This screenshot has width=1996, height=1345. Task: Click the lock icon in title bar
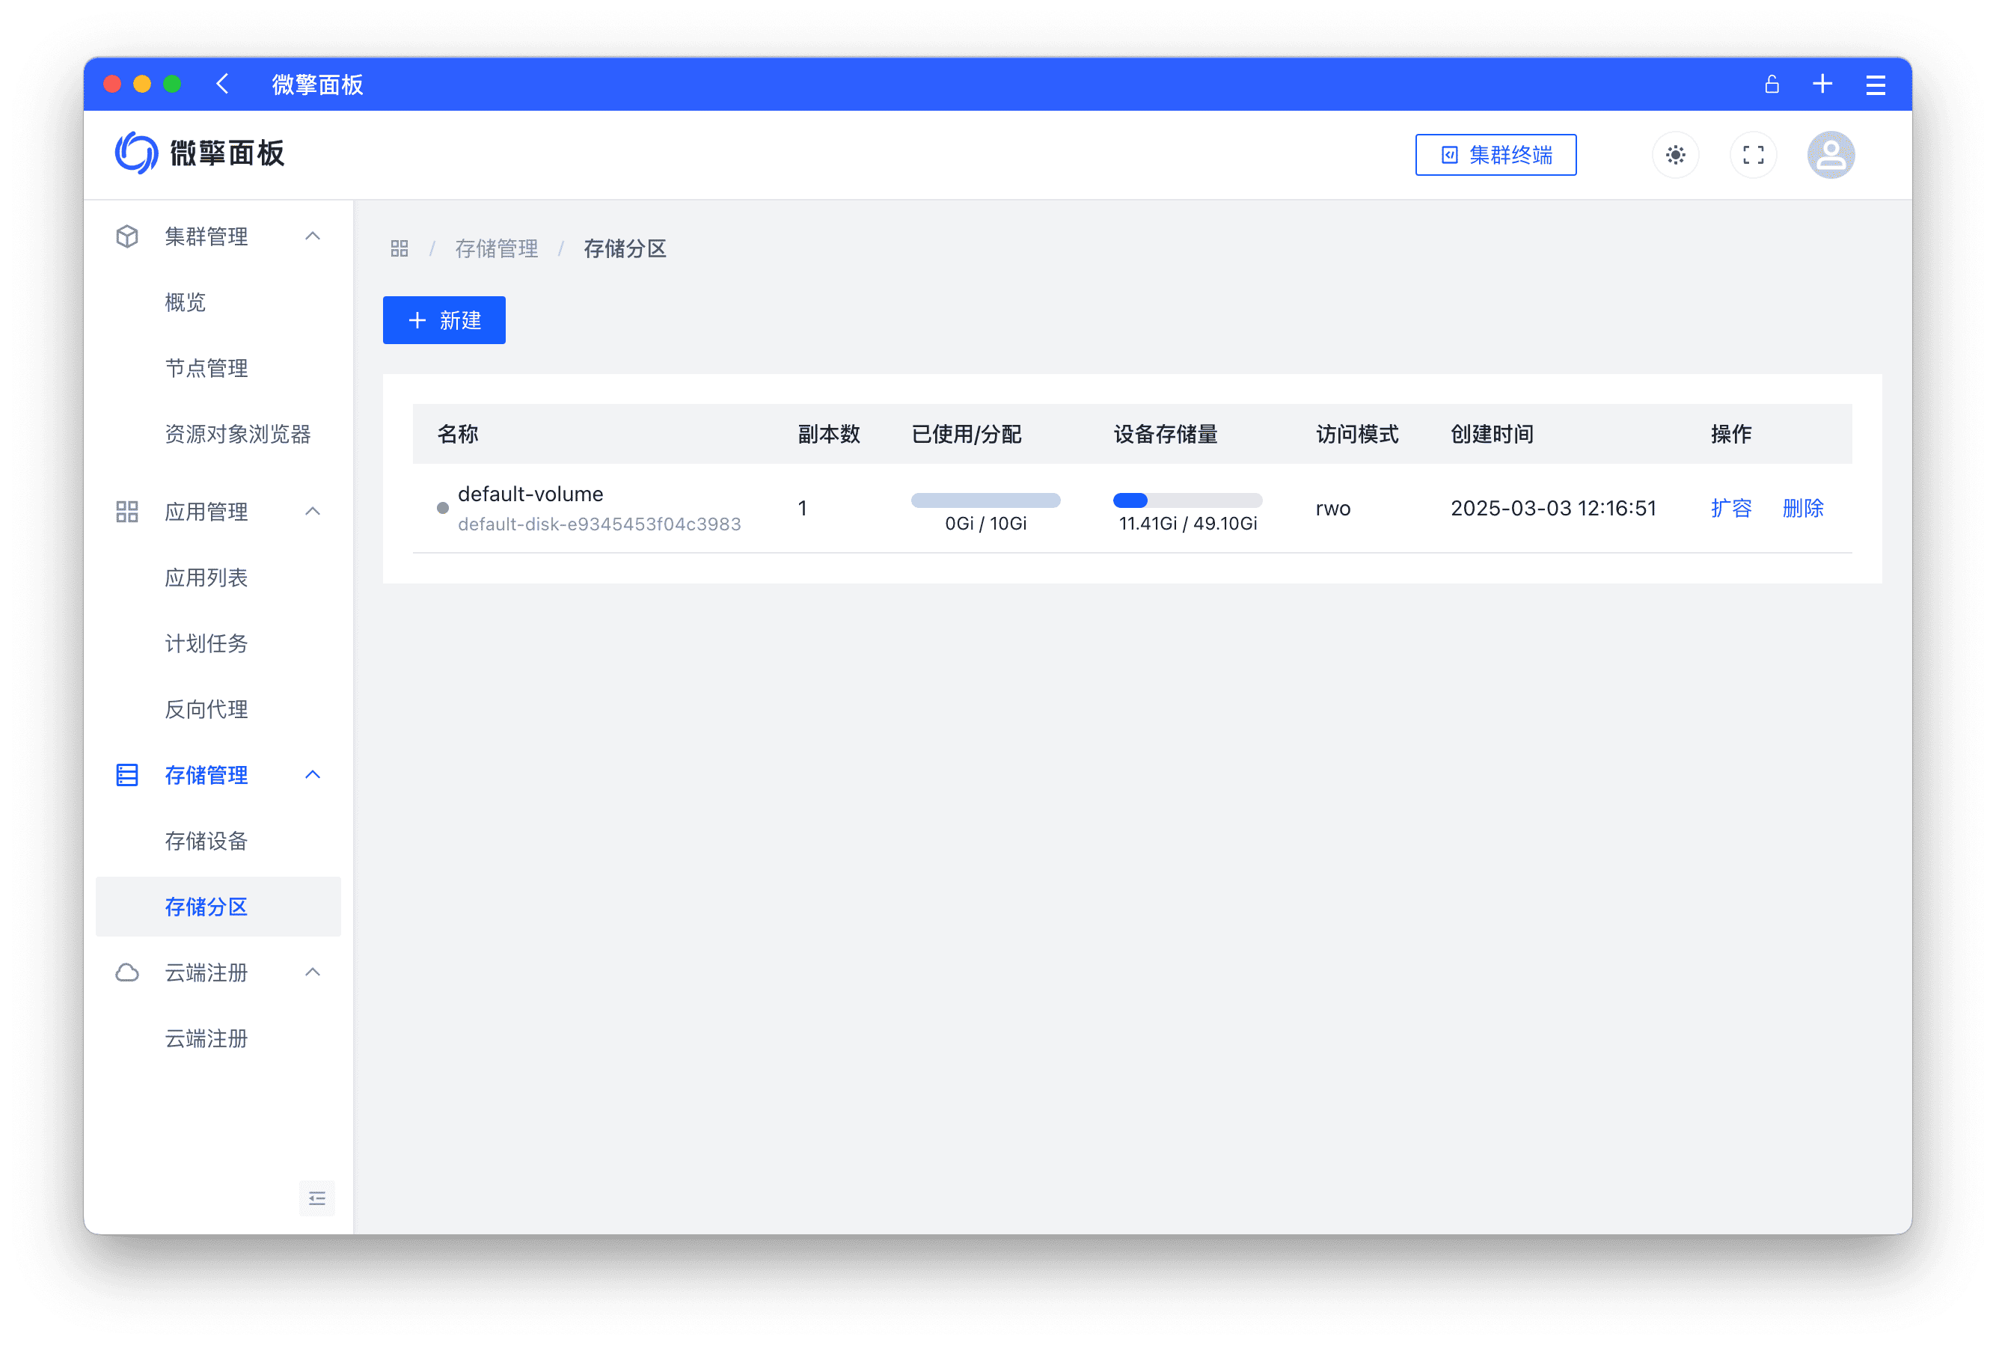[x=1772, y=84]
